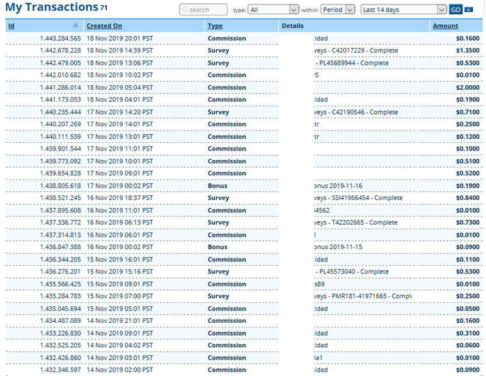Click the Id column sort arrow icon
This screenshot has height=376, width=486.
click(75, 26)
